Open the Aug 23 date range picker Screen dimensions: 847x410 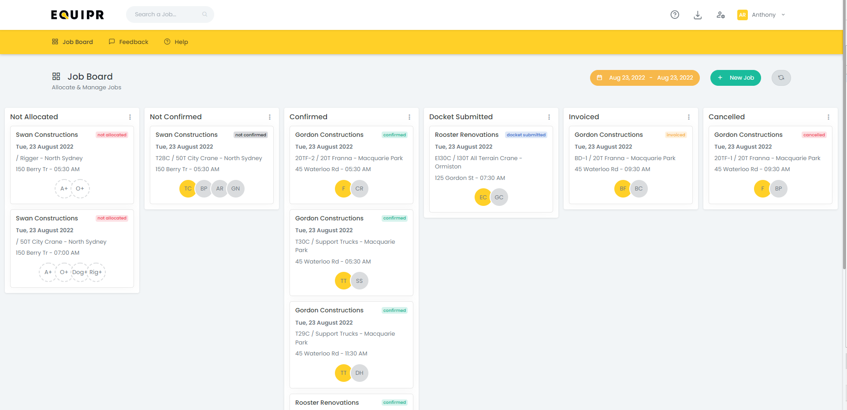(x=645, y=77)
